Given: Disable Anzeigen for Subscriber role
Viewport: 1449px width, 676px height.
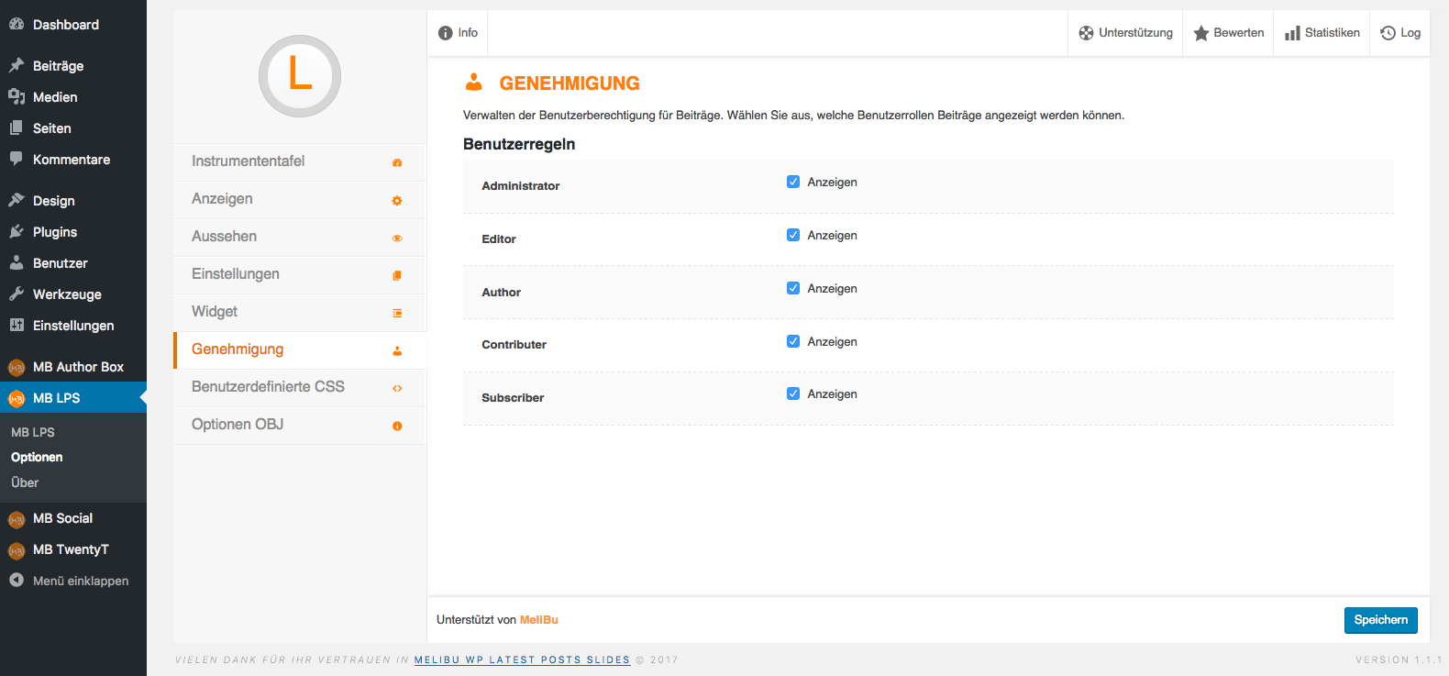Looking at the screenshot, I should [x=793, y=393].
